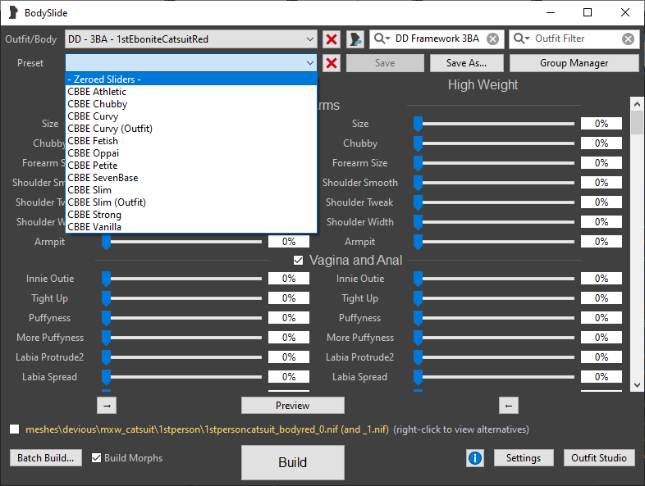
Task: Click the refresh outfits icon button
Action: (x=355, y=39)
